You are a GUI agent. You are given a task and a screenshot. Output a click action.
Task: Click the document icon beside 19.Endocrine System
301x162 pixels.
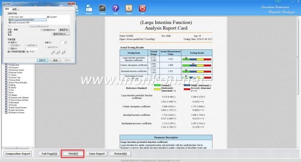tap(6, 70)
